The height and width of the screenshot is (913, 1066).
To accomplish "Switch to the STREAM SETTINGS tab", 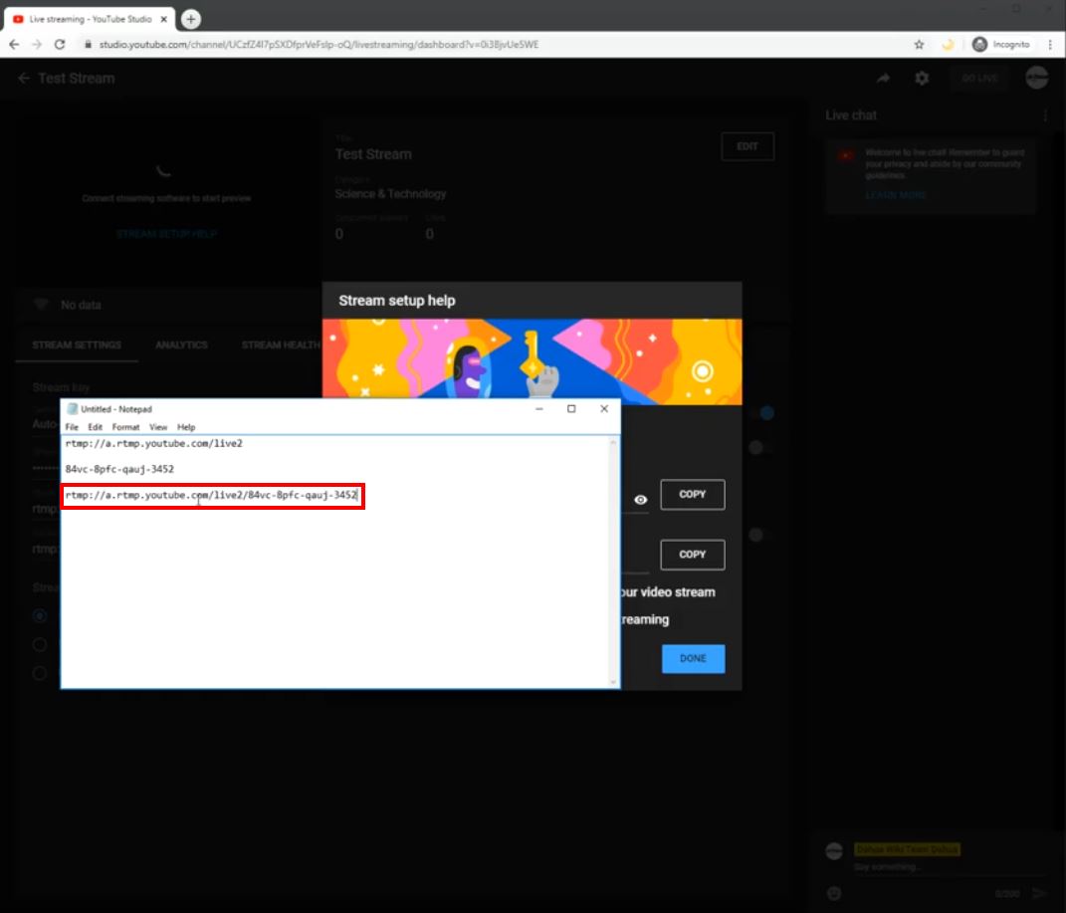I will pyautogui.click(x=77, y=344).
